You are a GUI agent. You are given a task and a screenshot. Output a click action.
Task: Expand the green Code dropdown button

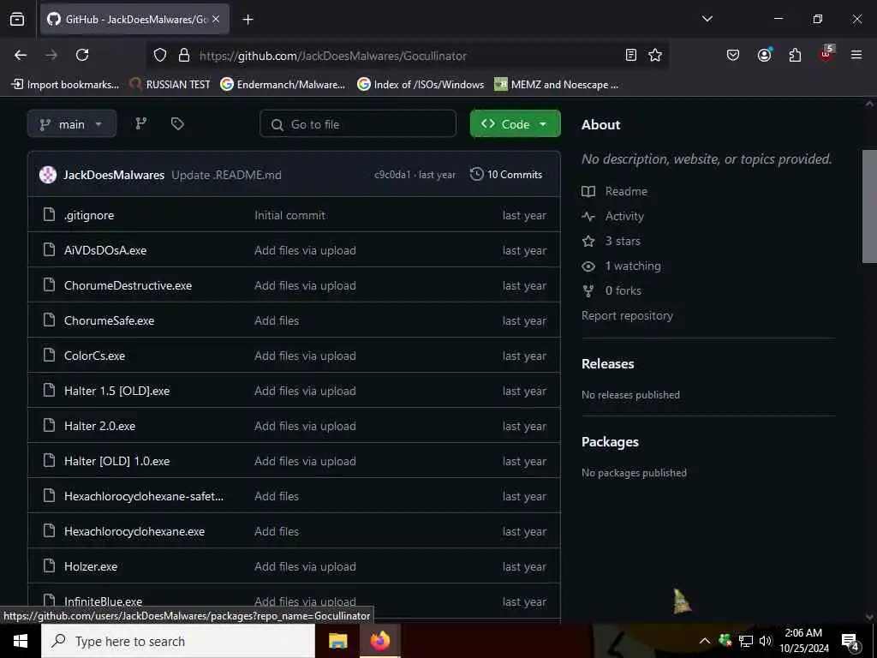[515, 123]
